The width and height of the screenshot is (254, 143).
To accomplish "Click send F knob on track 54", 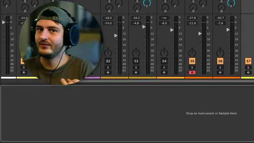I will tap(175, 3).
